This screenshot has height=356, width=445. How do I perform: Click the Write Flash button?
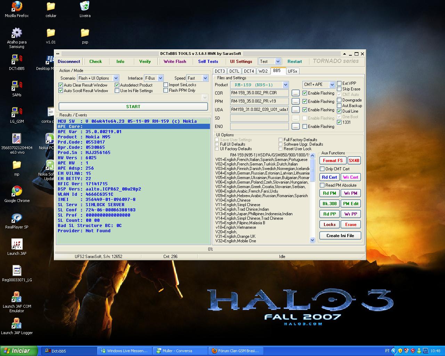175,62
